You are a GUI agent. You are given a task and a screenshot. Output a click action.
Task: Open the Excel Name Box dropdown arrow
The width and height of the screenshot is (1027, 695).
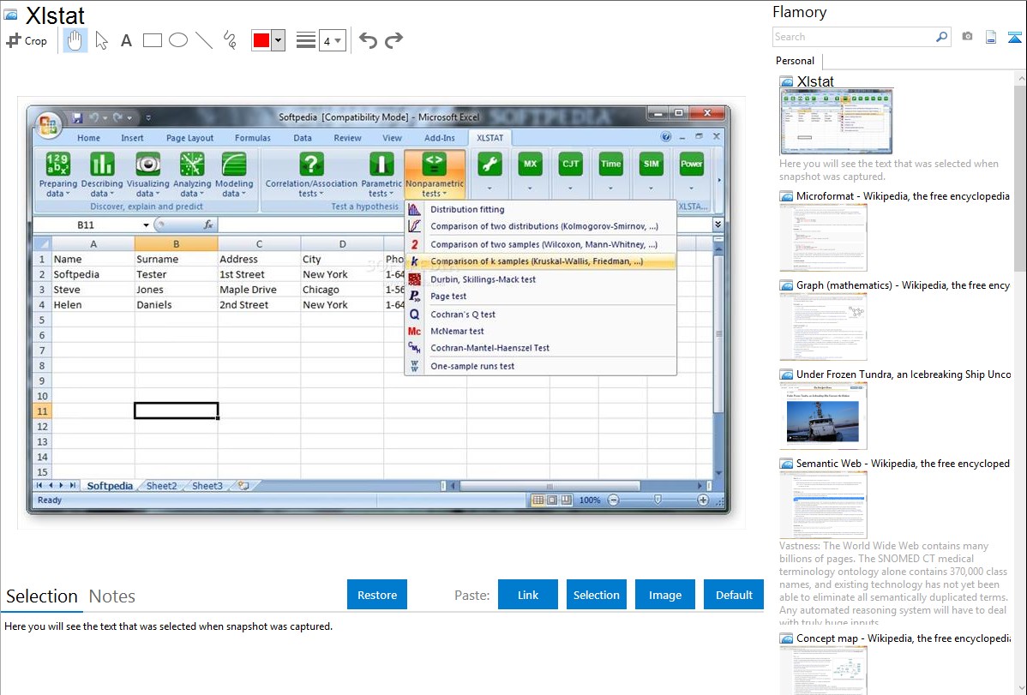click(146, 225)
